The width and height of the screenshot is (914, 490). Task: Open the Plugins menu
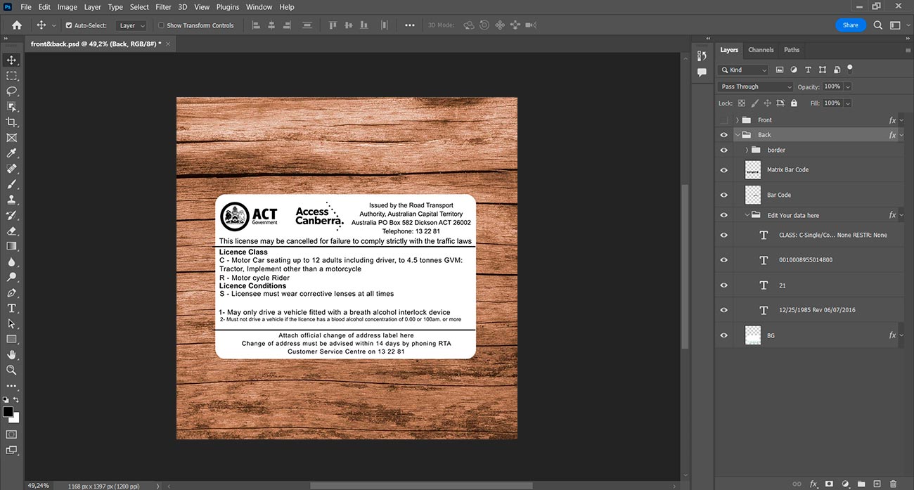(x=228, y=7)
